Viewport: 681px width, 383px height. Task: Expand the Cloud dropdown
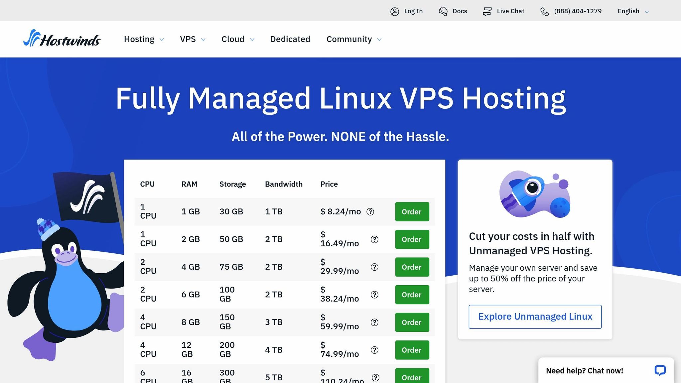(237, 39)
